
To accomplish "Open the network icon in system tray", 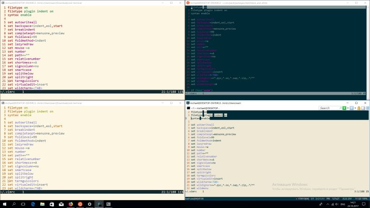I will point(333,204).
